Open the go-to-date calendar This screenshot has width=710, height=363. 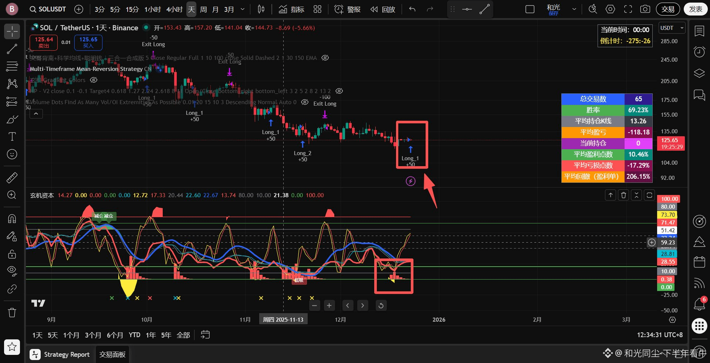(x=205, y=335)
